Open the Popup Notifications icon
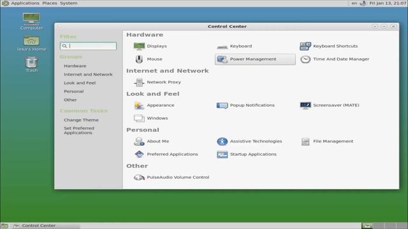 point(222,106)
